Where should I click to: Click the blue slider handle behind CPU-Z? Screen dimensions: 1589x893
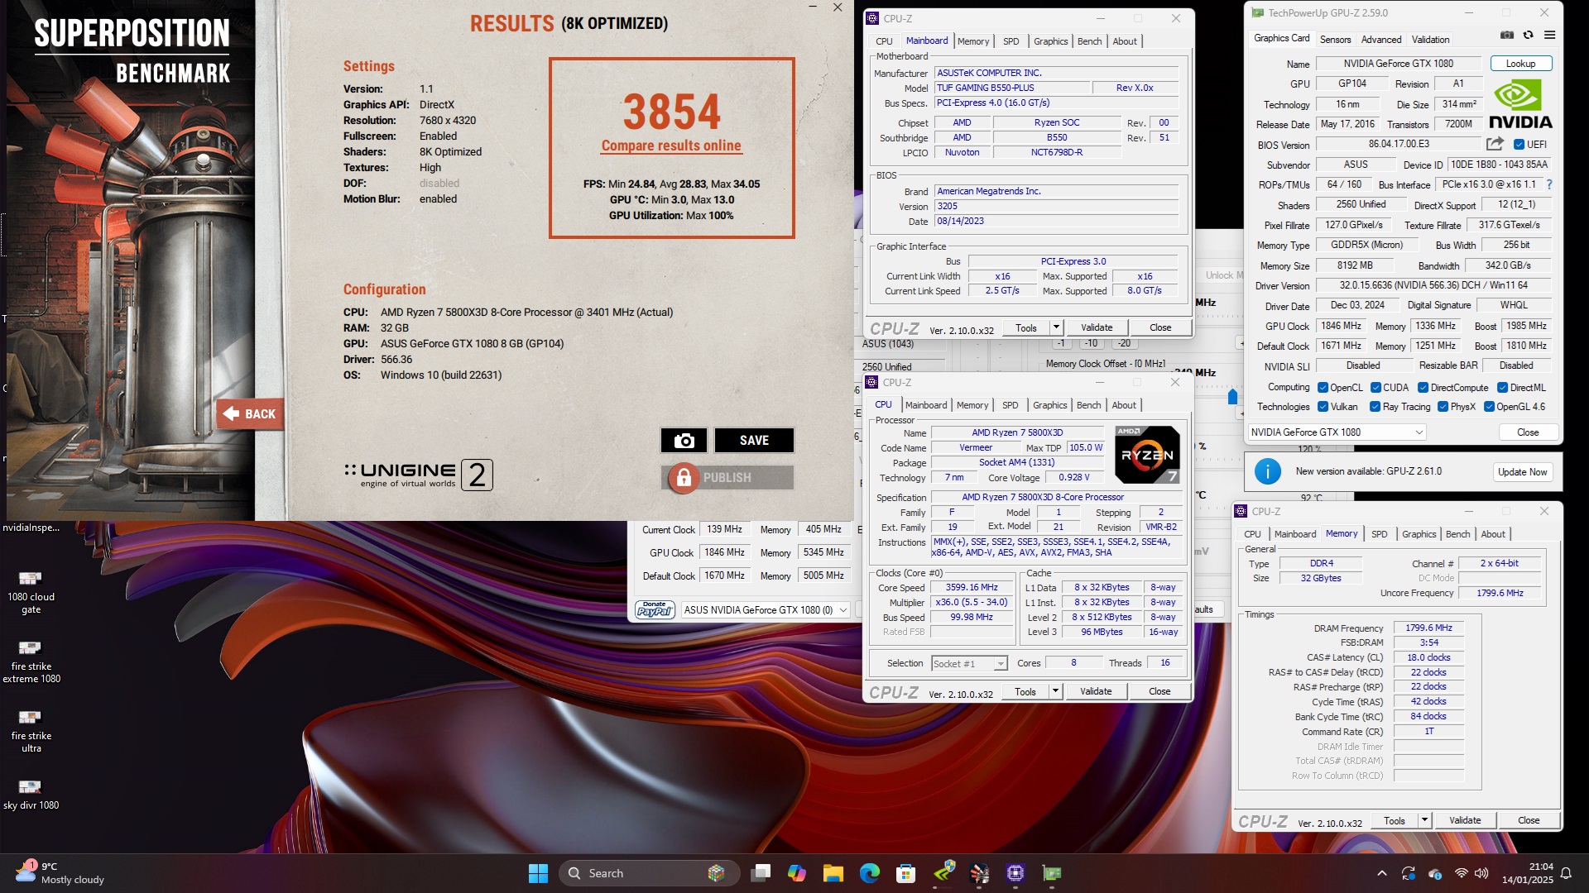point(1232,397)
